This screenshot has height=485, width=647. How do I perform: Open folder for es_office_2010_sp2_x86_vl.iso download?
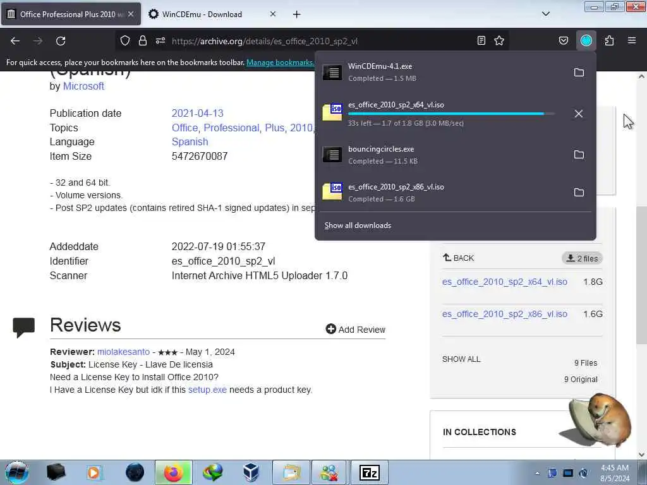tap(579, 193)
